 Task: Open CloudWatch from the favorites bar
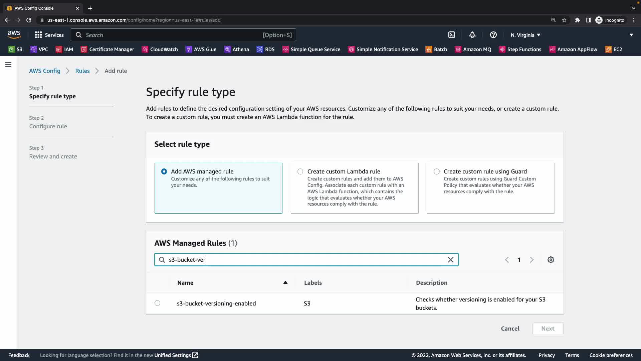point(160,49)
